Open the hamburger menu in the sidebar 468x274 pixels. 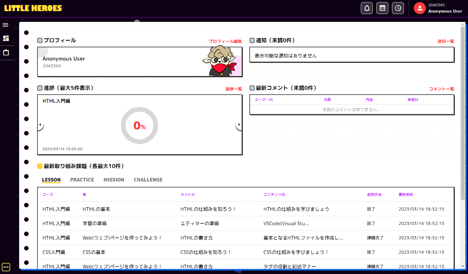[5, 25]
